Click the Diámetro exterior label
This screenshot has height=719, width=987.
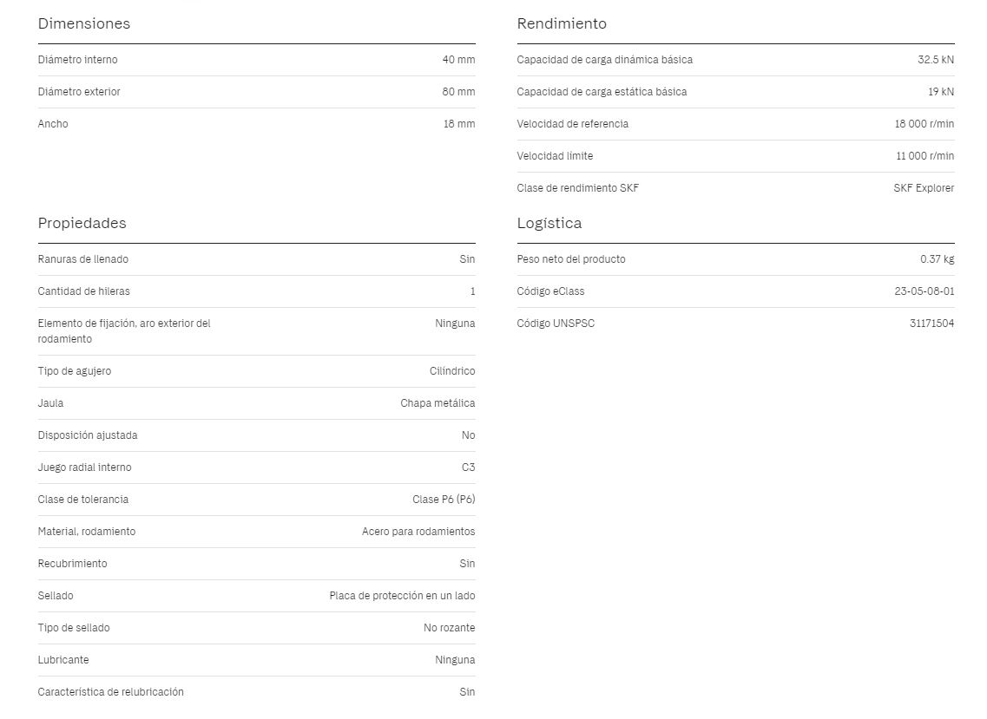click(x=79, y=92)
